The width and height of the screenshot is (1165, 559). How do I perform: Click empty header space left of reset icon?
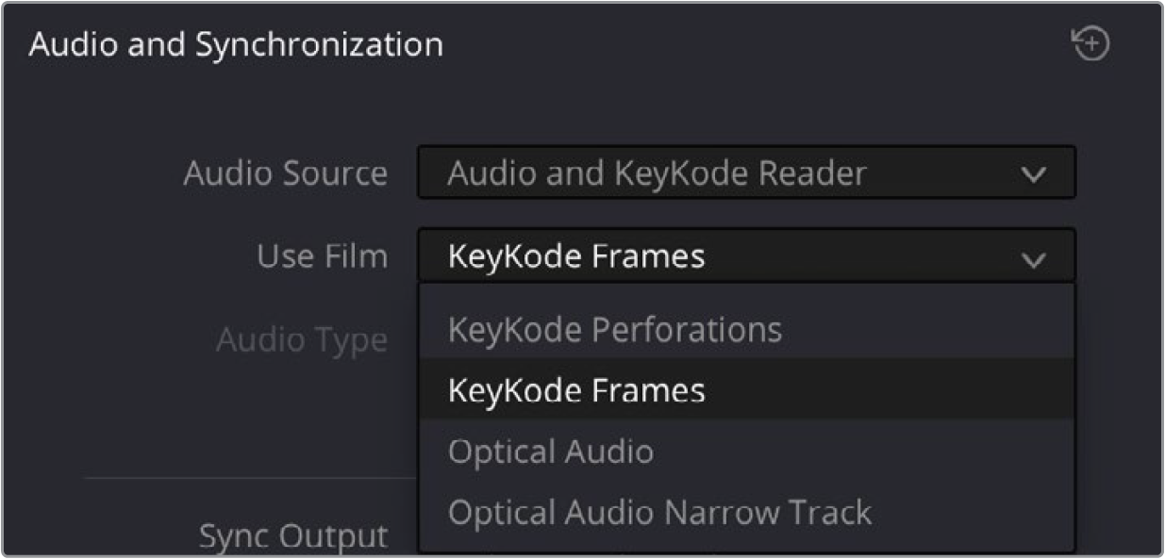coord(755,44)
